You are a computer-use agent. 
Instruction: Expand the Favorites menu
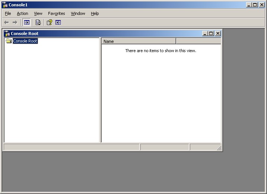[x=56, y=13]
